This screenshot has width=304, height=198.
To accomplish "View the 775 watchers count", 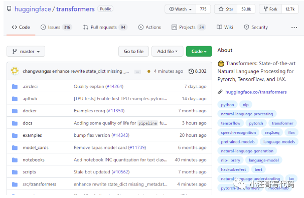I will [203, 9].
